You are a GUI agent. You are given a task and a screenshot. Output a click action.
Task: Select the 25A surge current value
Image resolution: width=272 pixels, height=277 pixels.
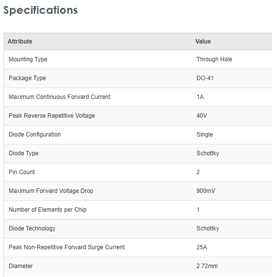pos(202,247)
